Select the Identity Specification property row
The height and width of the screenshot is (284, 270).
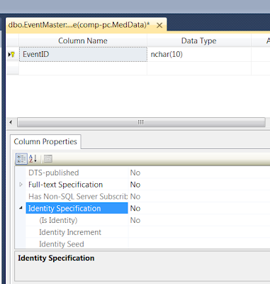click(77, 208)
